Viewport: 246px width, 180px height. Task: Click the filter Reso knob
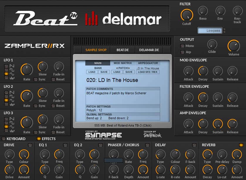click(203, 11)
